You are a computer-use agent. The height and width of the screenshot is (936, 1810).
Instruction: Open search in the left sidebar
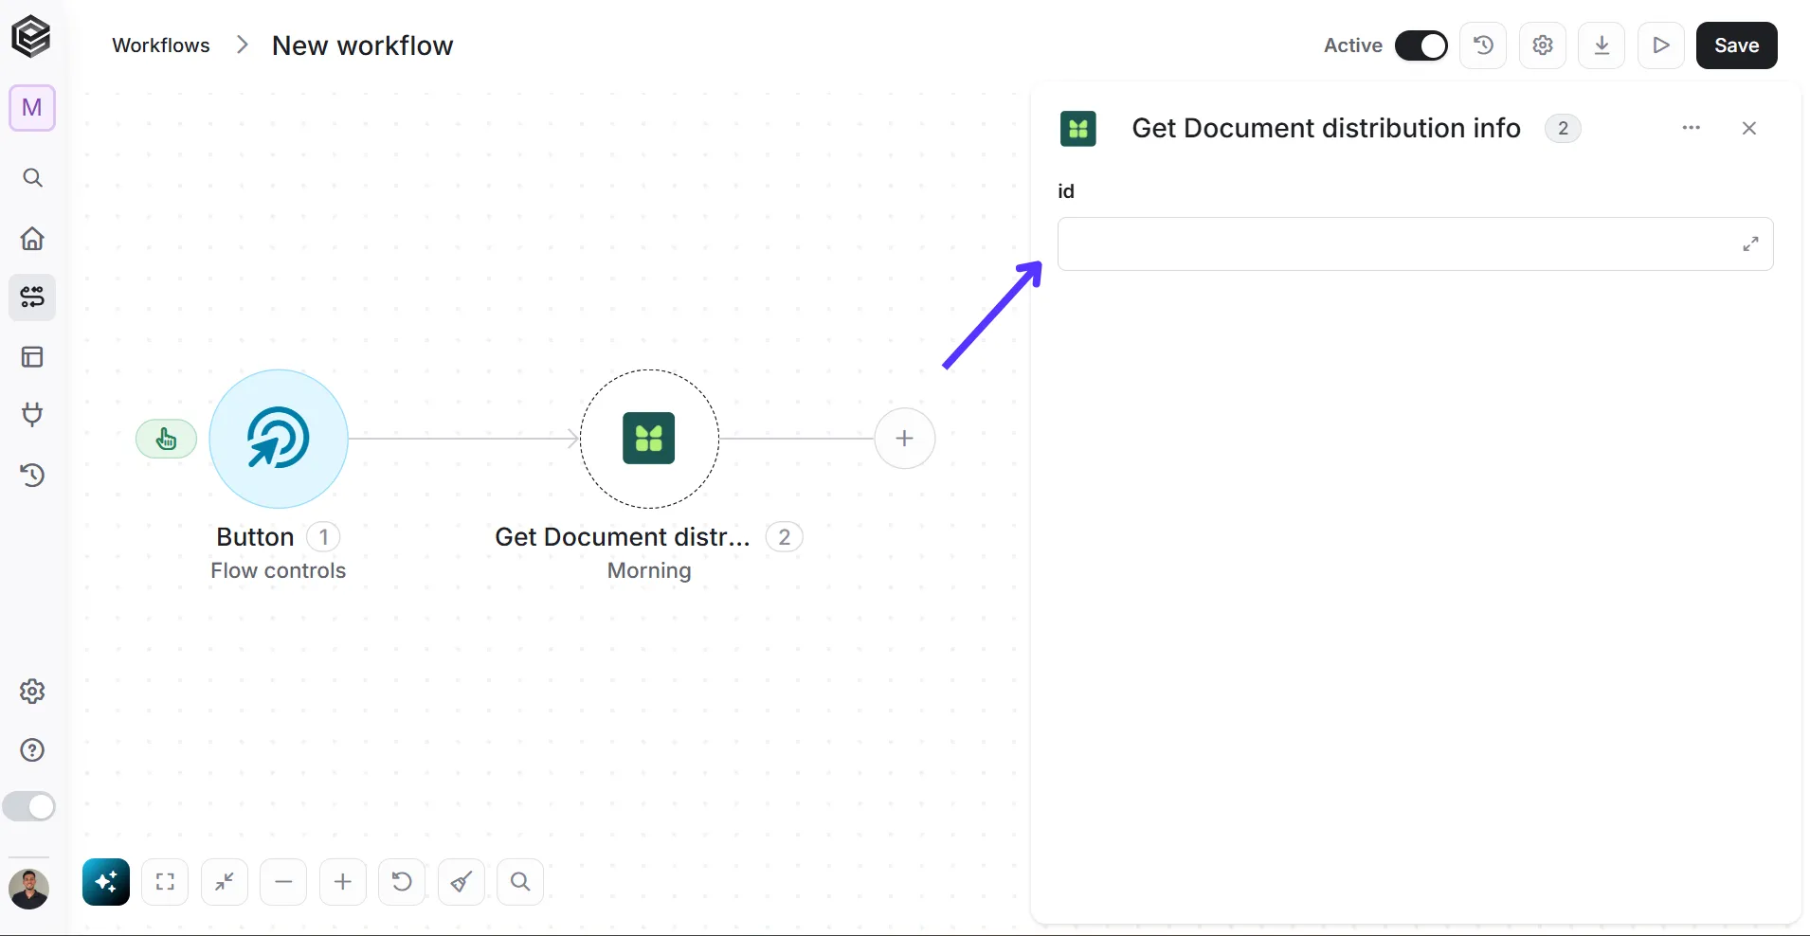(32, 178)
